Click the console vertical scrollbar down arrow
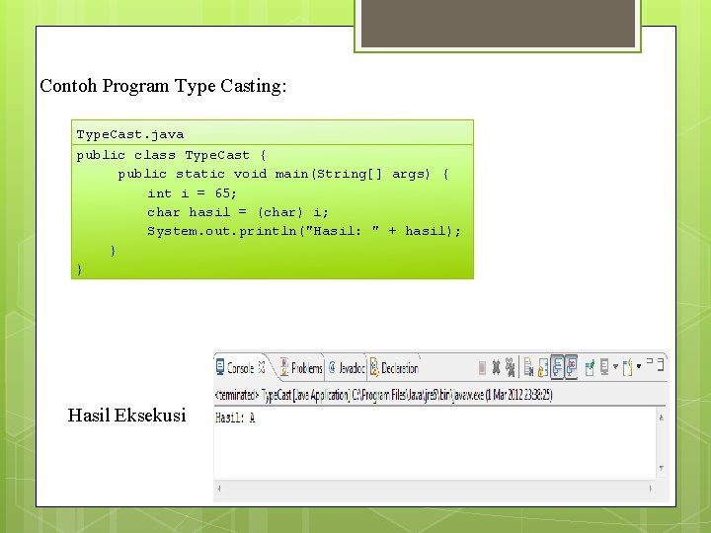 [x=661, y=468]
